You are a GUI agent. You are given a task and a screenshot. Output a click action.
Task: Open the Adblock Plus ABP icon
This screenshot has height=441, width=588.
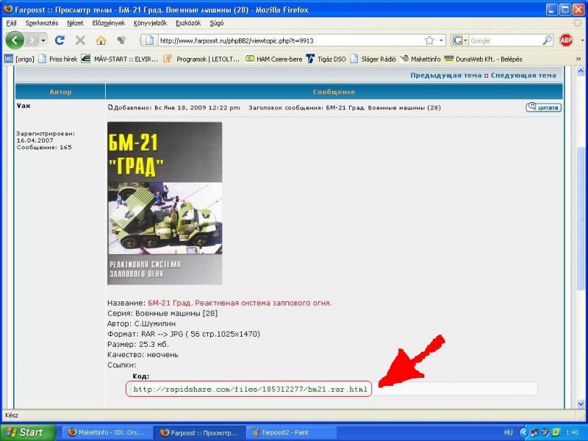point(566,40)
